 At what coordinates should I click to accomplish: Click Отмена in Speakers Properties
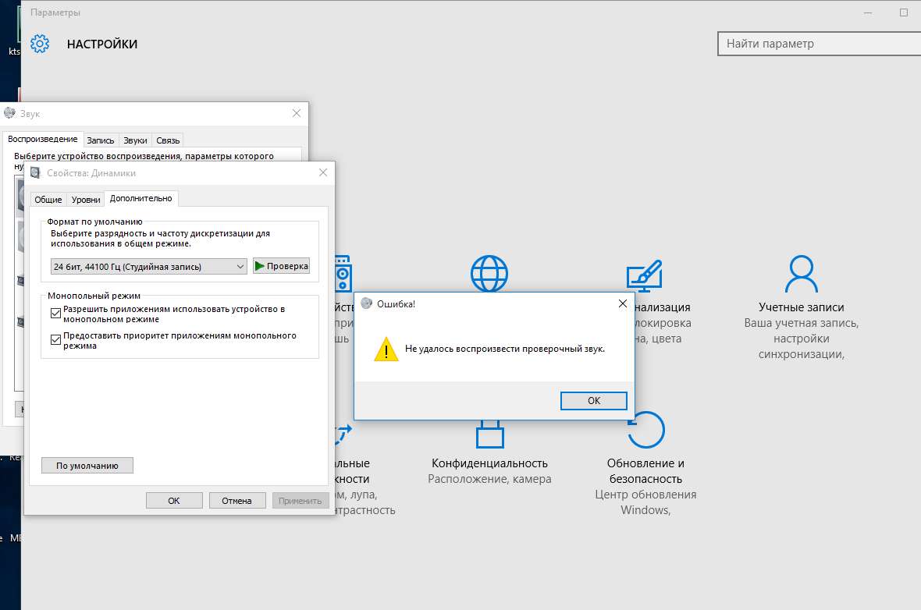coord(236,501)
